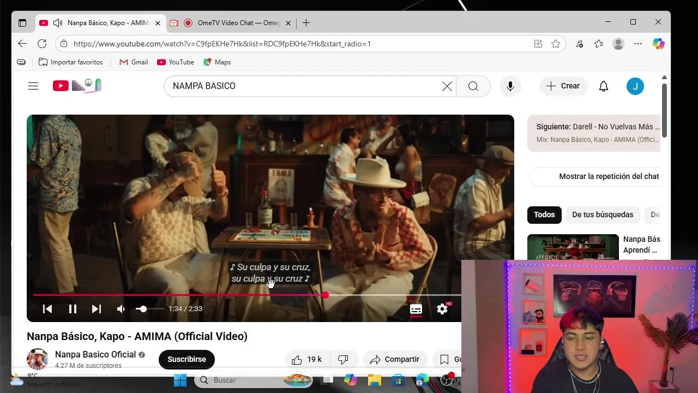Close the OmeTV Video Chat tab
The height and width of the screenshot is (393, 698).
[288, 23]
